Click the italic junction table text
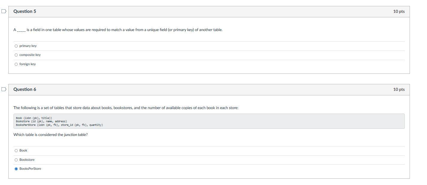This screenshot has width=427, height=185. pos(75,134)
